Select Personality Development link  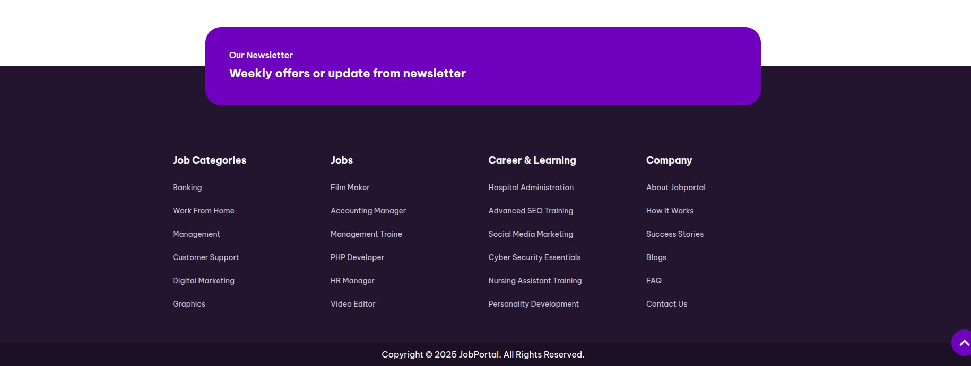coord(533,304)
